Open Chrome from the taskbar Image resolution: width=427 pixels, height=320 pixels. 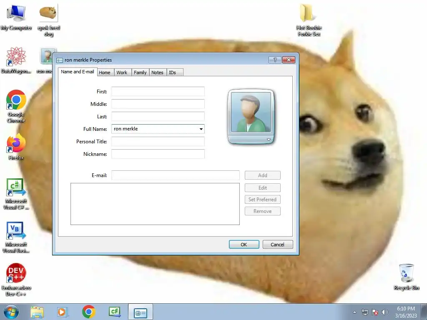coord(88,312)
